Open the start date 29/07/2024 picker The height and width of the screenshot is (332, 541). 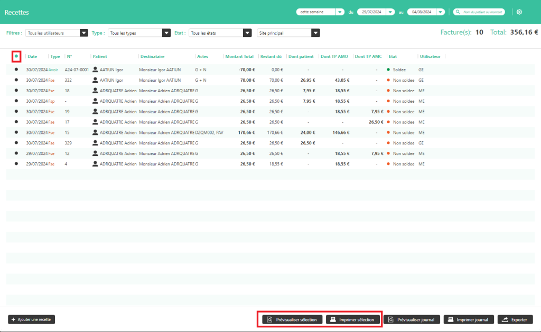(x=390, y=12)
